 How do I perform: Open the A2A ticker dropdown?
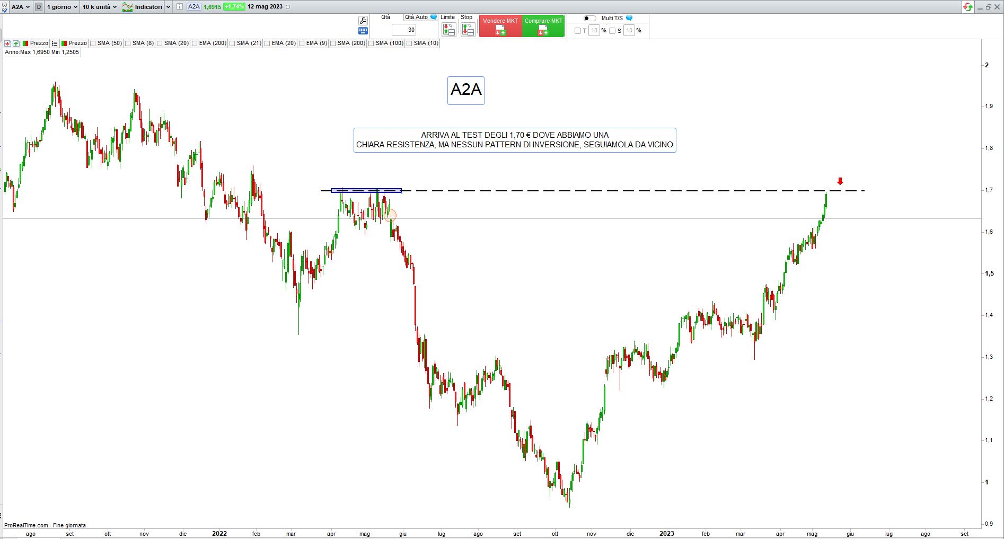pyautogui.click(x=21, y=7)
